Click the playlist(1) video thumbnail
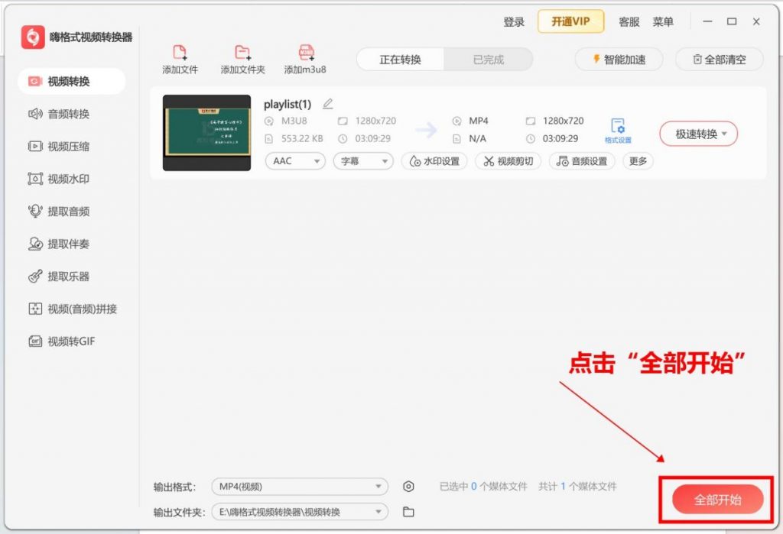783x534 pixels. pyautogui.click(x=205, y=131)
